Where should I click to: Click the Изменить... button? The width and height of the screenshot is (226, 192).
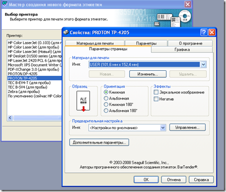point(148,74)
